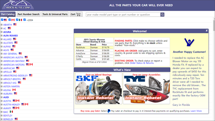Click the Canada flag beside AUSTIN-HEALEY
The image size is (215, 121).
click(x=27, y=104)
